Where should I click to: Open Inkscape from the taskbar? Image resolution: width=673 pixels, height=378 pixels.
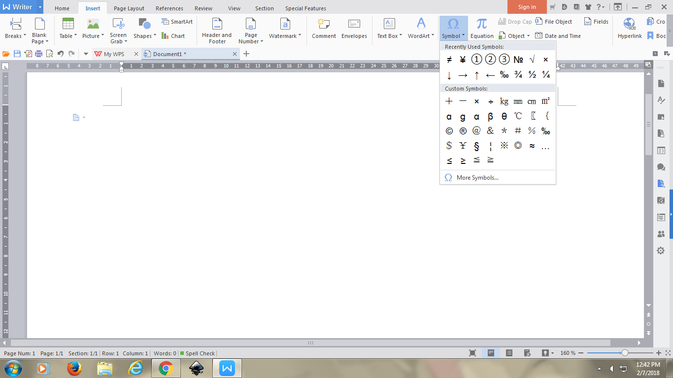(x=197, y=368)
